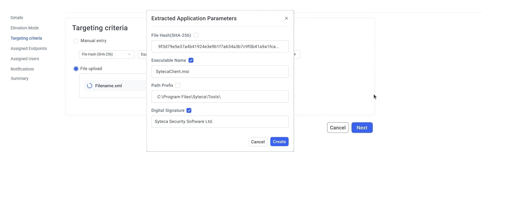Click the Digital Signature label
517x207 pixels.
(168, 110)
